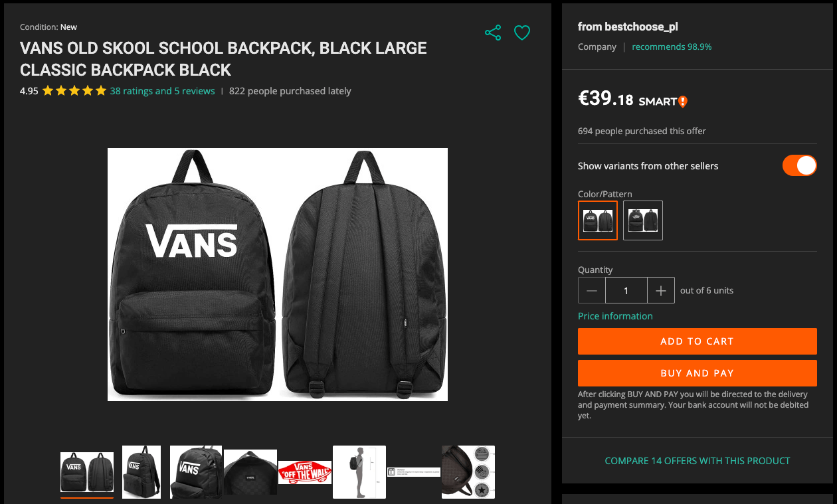
Task: Toggle Show variants from other sellers
Action: pos(799,165)
